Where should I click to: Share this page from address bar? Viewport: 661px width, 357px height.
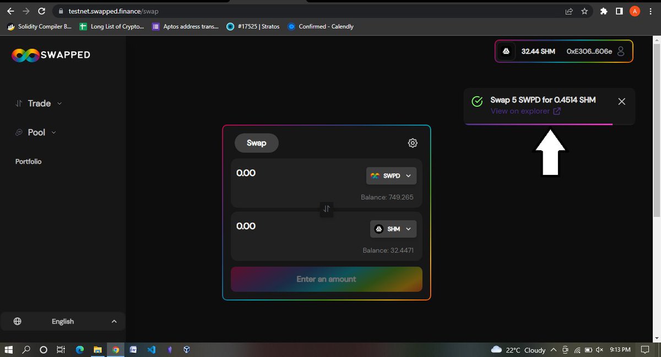[x=569, y=11]
